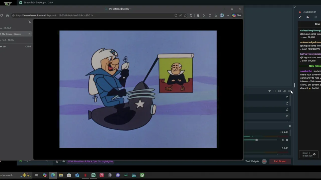Open a new tab in vertical tabs
The image size is (321, 180).
click(16, 46)
